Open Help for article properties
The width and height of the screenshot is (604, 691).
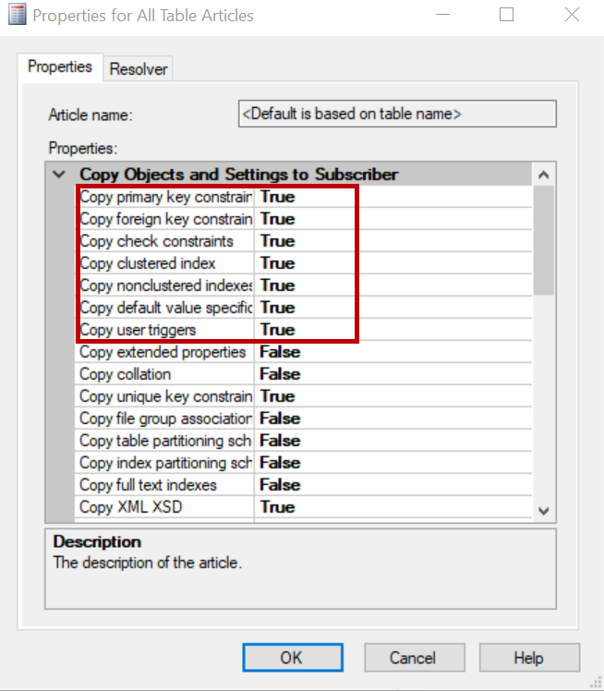click(528, 658)
